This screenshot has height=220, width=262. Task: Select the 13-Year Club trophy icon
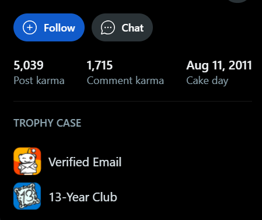point(27,196)
